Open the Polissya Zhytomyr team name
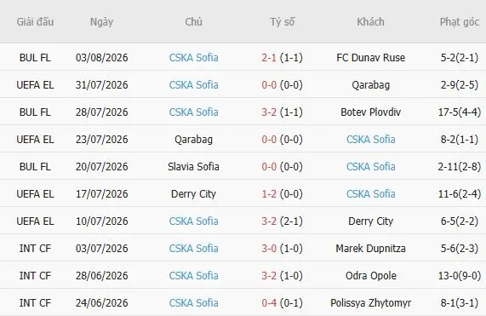This screenshot has width=486, height=316. [x=371, y=303]
